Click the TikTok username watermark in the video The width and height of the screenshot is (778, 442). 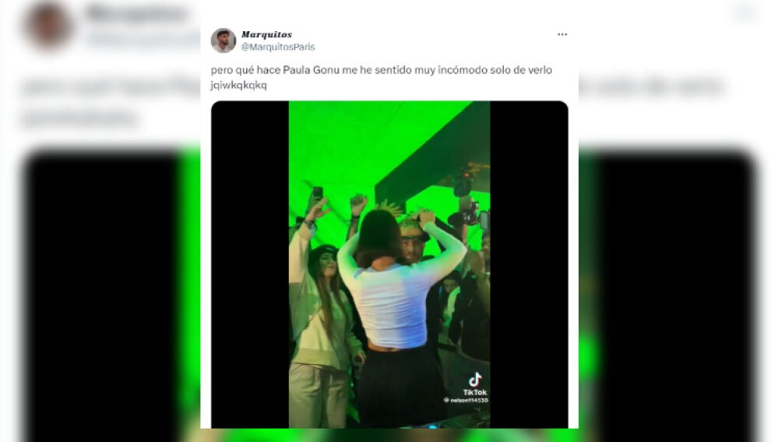click(466, 400)
